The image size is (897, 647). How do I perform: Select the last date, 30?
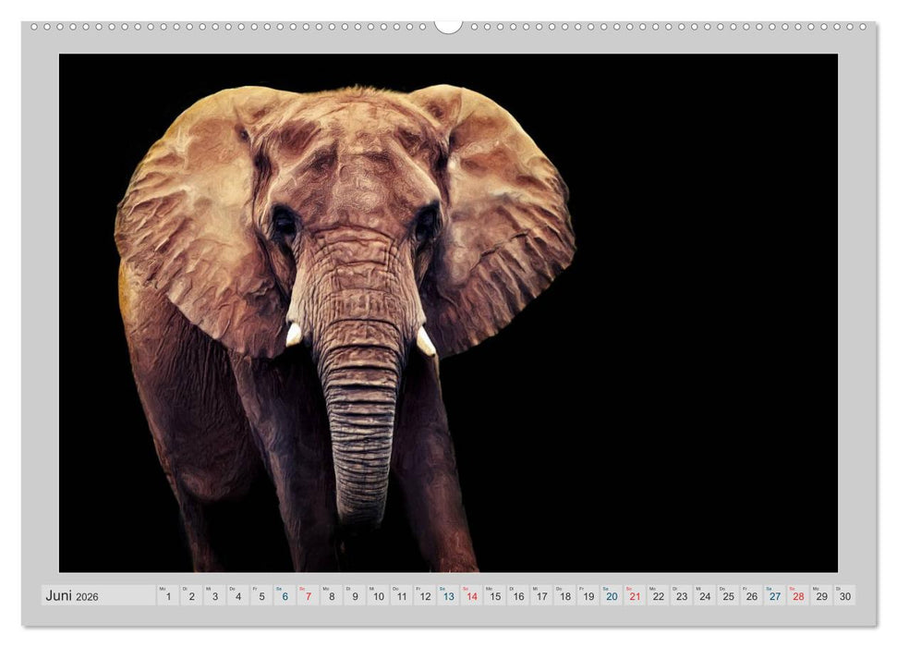[x=844, y=596]
